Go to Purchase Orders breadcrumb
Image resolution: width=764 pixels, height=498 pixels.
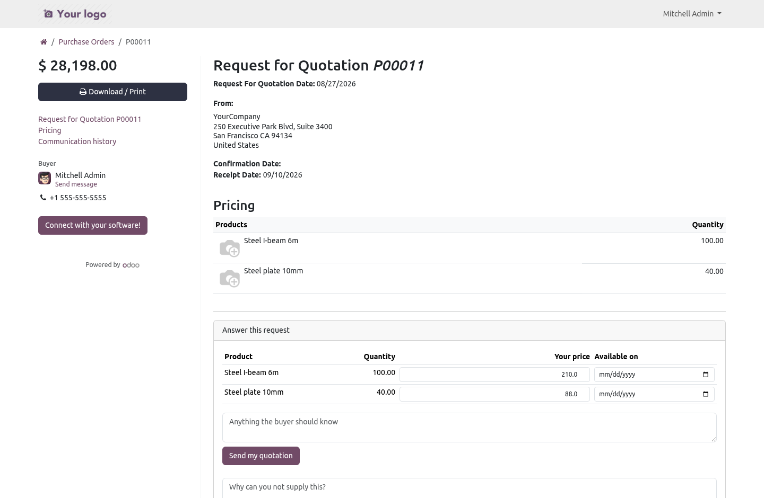(x=86, y=42)
